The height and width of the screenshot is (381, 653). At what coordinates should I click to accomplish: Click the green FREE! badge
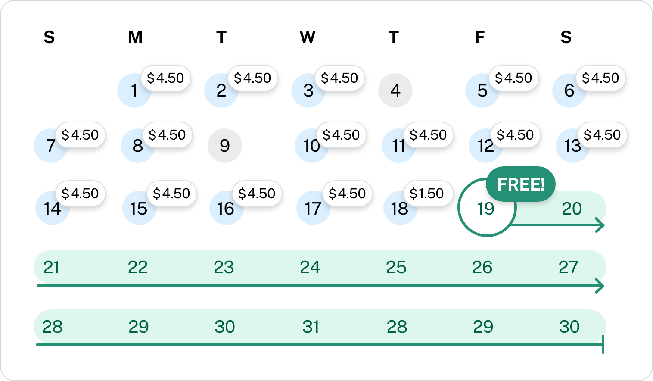coord(521,184)
